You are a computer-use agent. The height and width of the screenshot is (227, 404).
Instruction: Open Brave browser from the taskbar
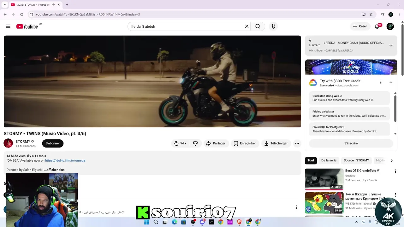pos(239,222)
